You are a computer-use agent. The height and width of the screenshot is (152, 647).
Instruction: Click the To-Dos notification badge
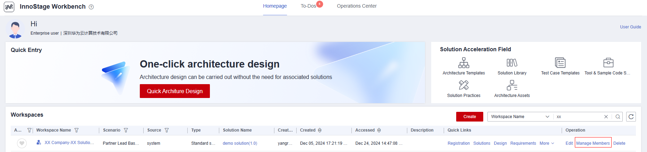[320, 4]
